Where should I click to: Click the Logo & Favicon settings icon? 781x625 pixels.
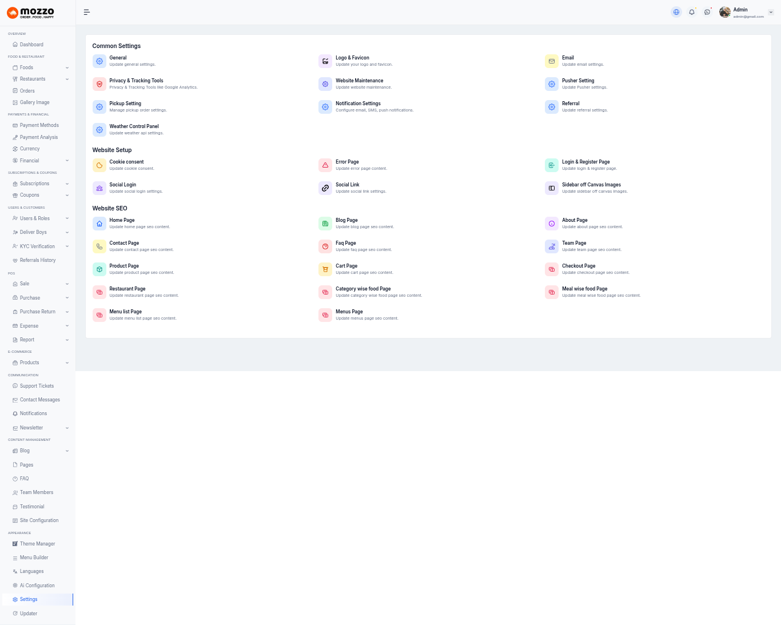click(325, 61)
